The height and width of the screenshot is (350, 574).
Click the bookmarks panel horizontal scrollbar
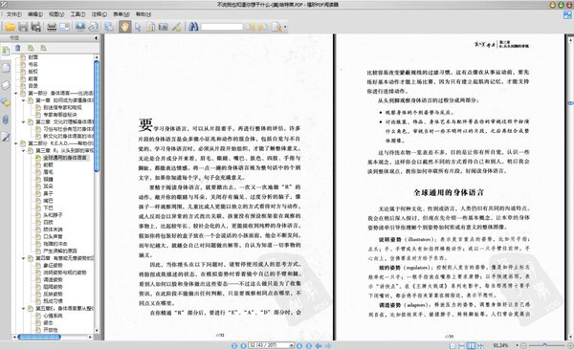pyautogui.click(x=39, y=337)
